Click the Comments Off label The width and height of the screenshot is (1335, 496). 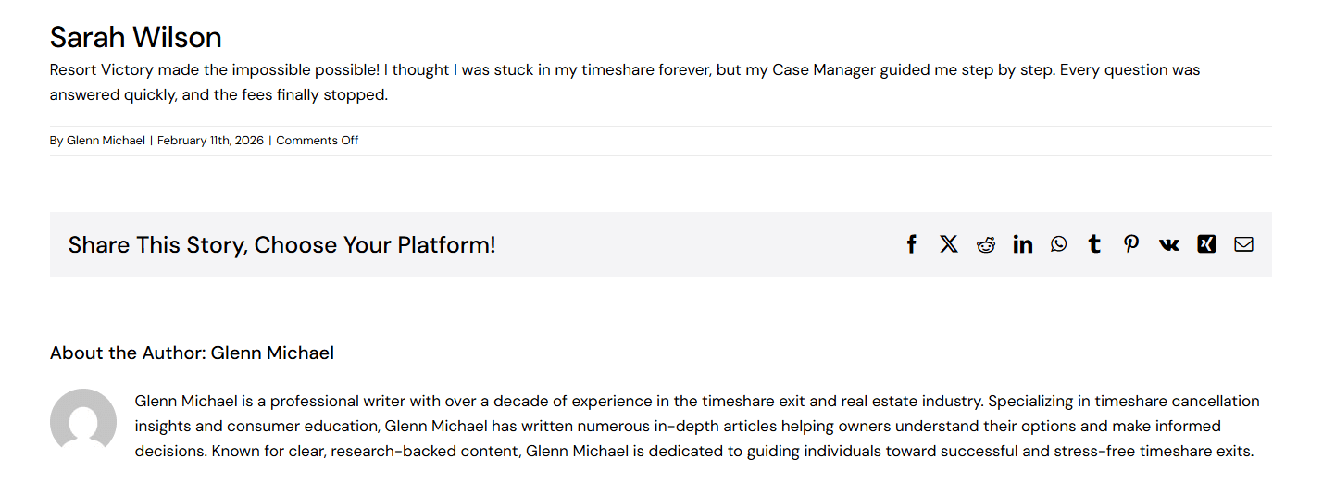click(318, 141)
